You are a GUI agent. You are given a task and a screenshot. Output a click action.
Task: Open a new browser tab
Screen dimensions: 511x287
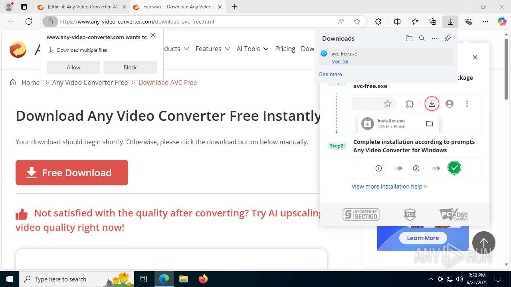[x=235, y=7]
